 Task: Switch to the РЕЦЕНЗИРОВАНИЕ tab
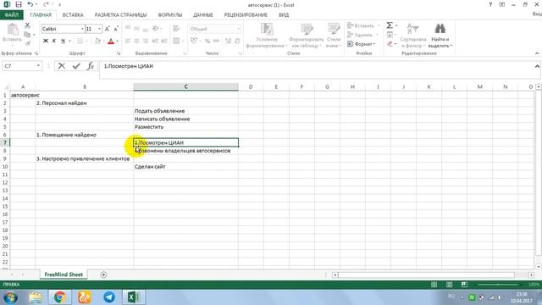coord(246,15)
